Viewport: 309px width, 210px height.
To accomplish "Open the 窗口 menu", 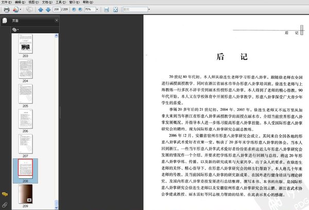I will (x=74, y=2).
